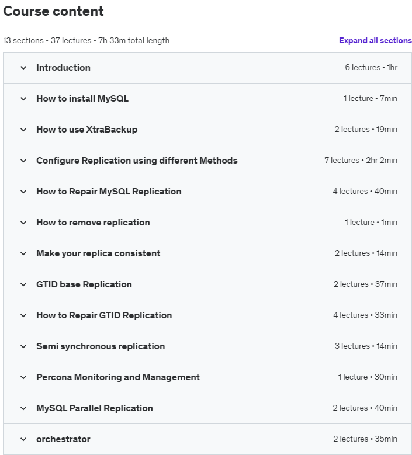Click '2 lectures • 37min' text
412x455 pixels.
[x=365, y=284]
